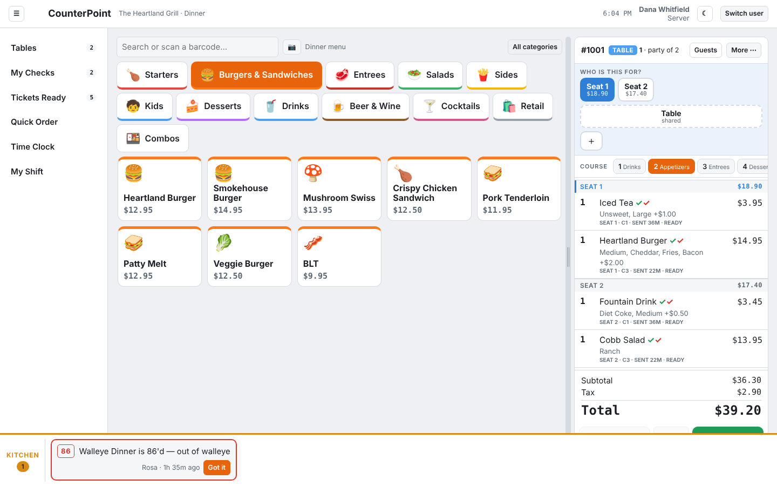Open the Sides category
The width and height of the screenshot is (777, 486).
(497, 75)
